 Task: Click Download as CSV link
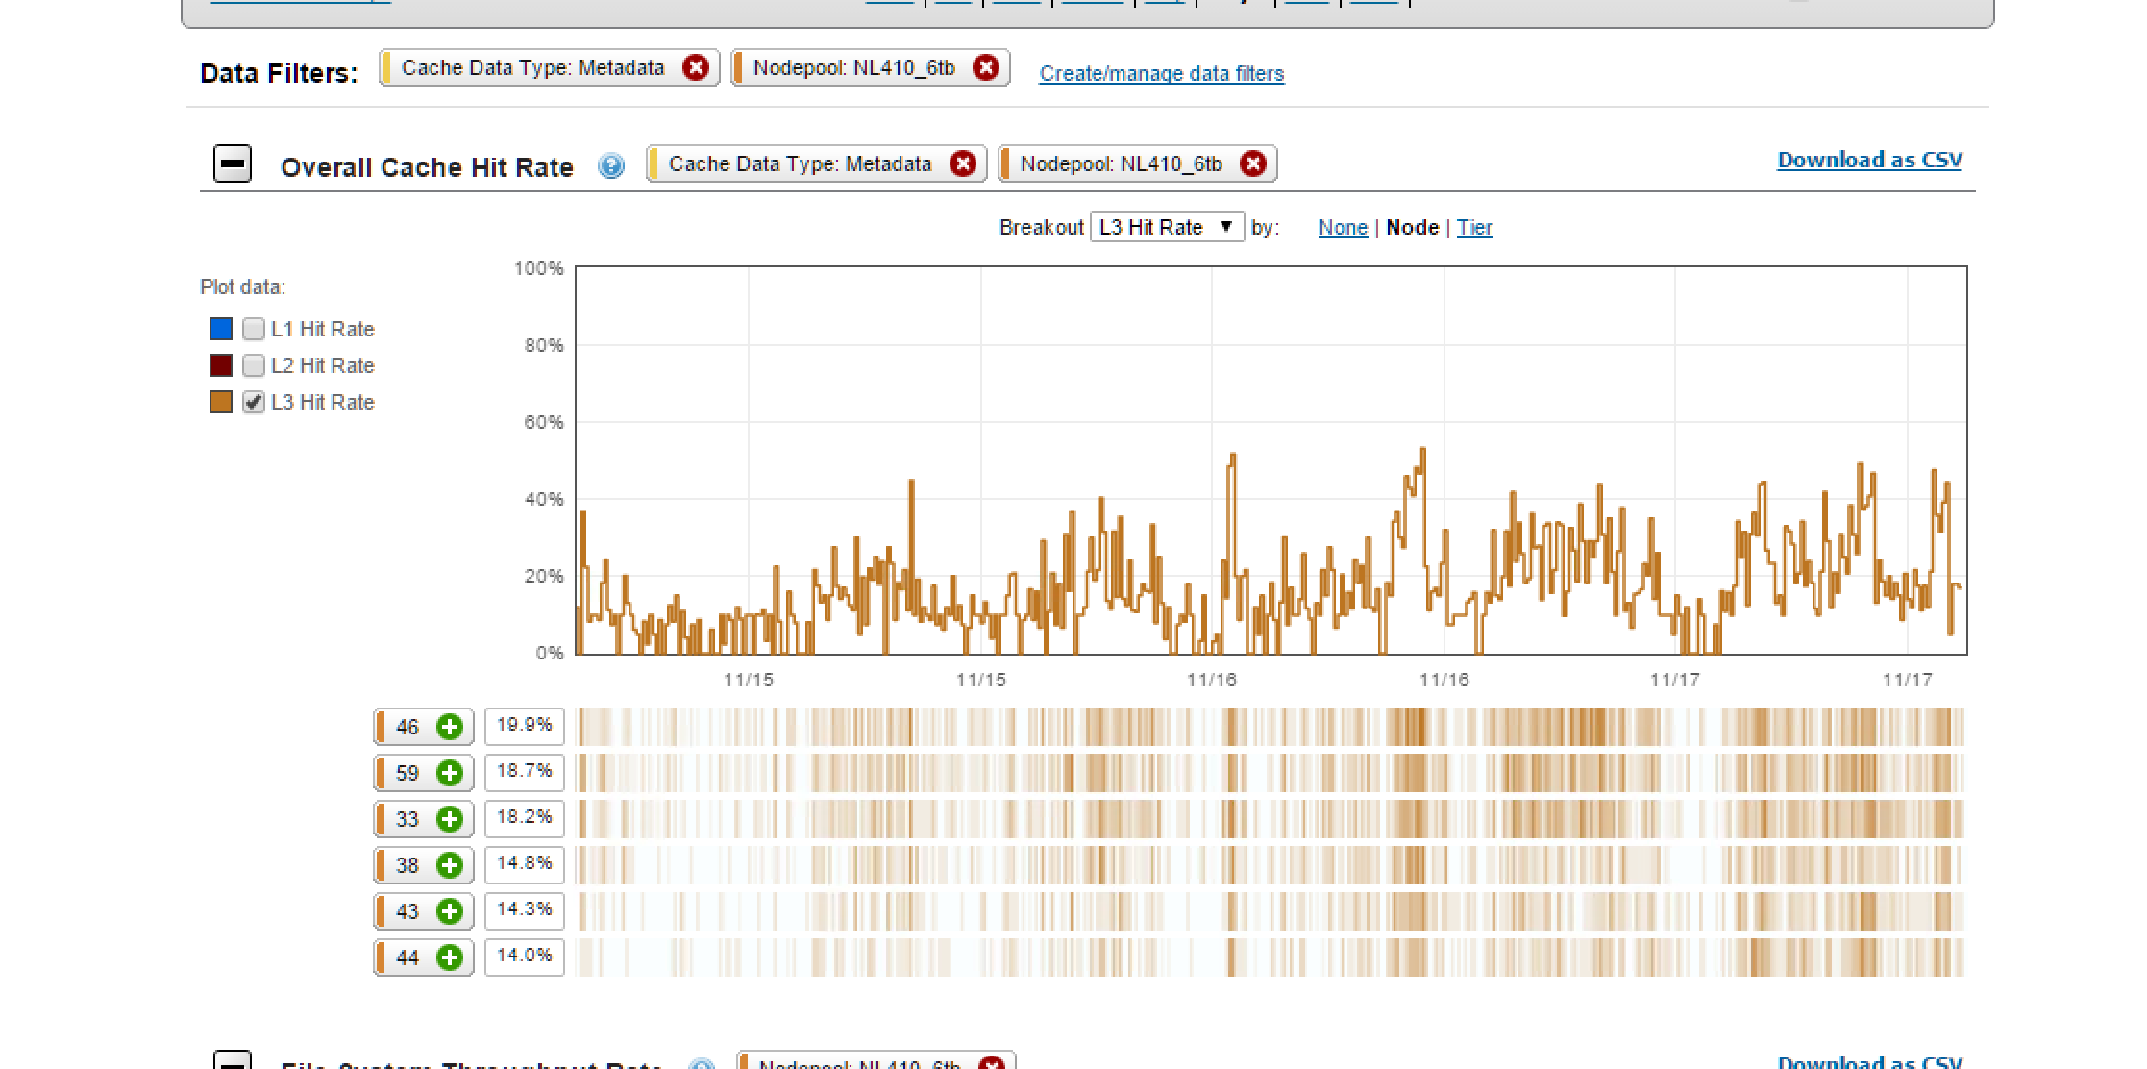(1869, 160)
